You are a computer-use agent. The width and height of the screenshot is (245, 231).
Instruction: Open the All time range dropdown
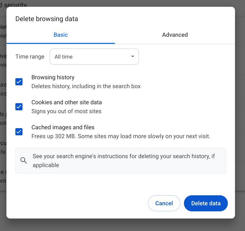tap(94, 57)
